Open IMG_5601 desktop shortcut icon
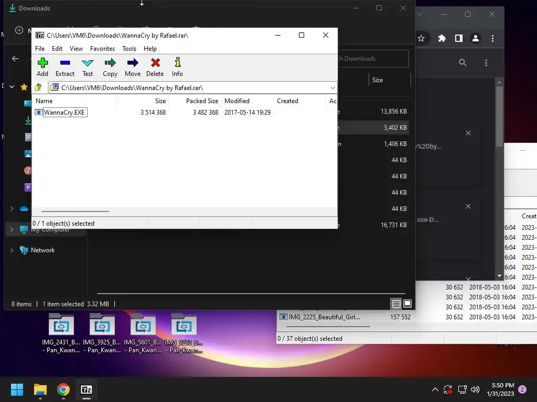The height and width of the screenshot is (402, 537). click(x=143, y=333)
